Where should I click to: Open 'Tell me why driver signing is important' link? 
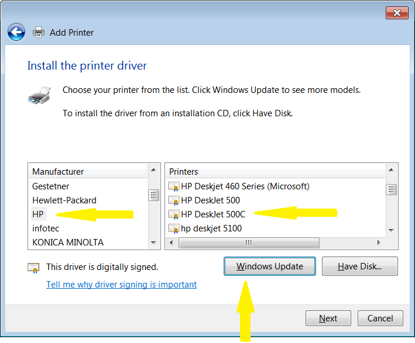pos(122,285)
